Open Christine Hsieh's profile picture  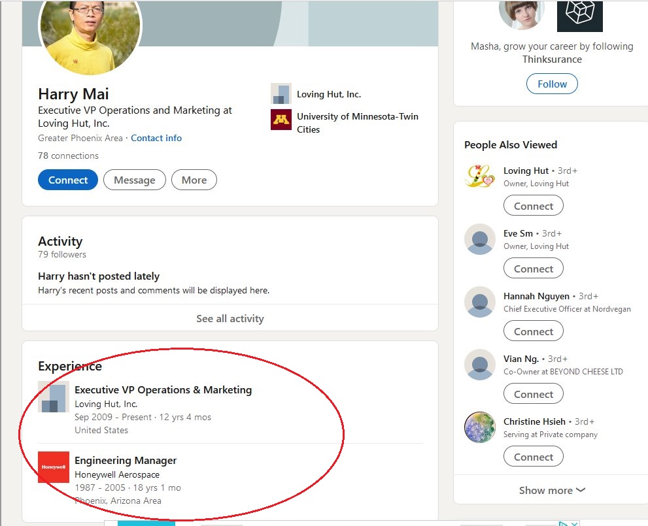(480, 427)
